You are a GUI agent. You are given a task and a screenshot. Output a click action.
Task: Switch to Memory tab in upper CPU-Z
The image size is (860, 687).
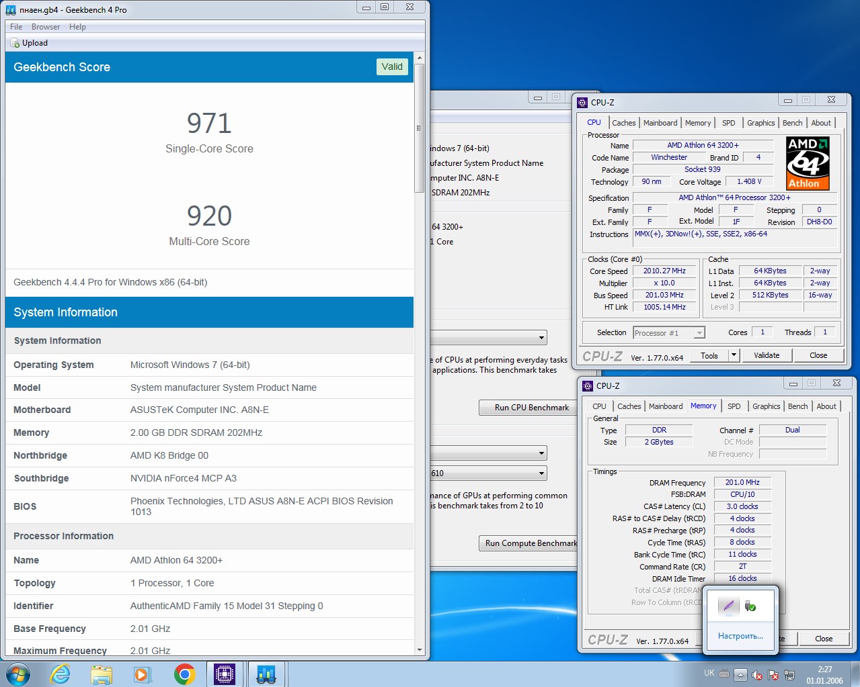[698, 123]
